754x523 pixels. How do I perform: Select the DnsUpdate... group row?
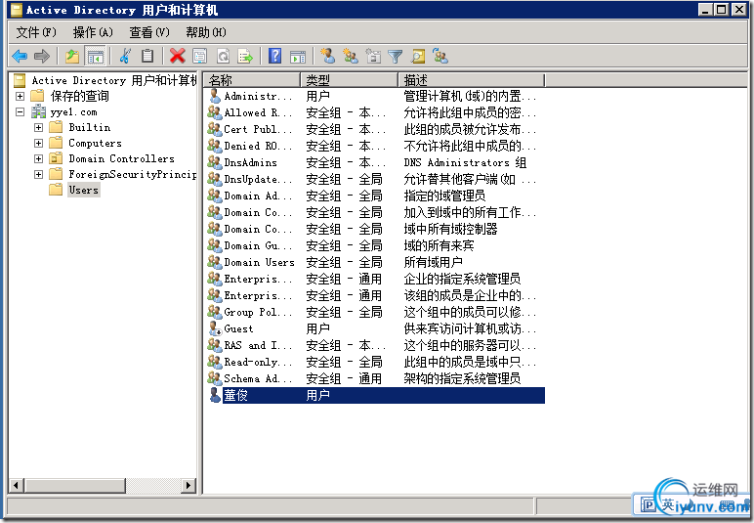[x=376, y=179]
